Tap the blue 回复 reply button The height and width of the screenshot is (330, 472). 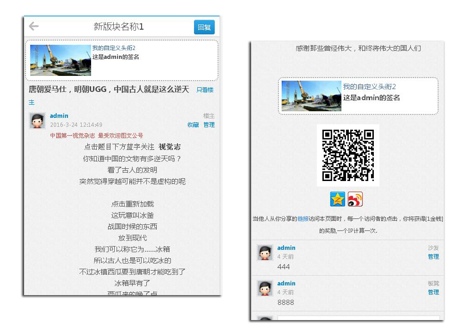click(204, 27)
